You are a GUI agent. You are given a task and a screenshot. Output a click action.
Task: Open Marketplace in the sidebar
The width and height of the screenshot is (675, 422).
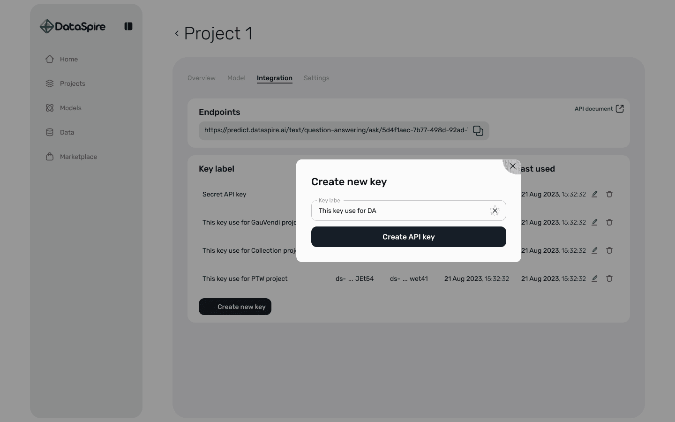[x=71, y=157]
